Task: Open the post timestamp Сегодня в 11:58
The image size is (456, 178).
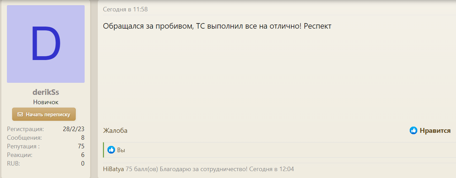Action: [x=125, y=10]
